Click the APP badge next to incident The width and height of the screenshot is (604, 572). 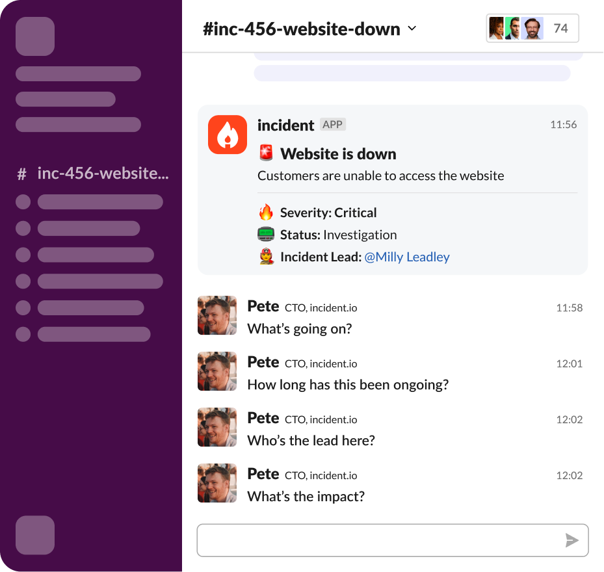pos(333,124)
